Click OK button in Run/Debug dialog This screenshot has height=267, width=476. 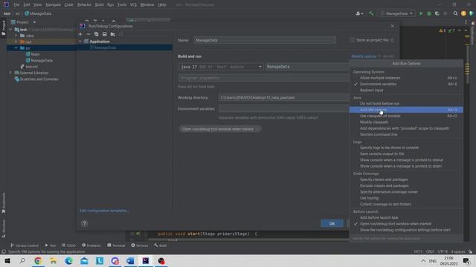coord(332,223)
